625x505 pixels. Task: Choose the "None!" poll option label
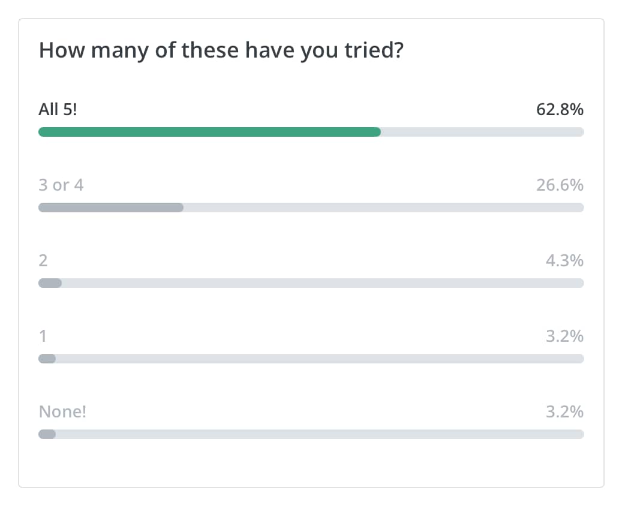(62, 411)
